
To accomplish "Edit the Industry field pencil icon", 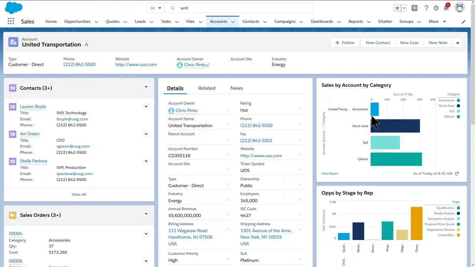I will click(x=228, y=200).
